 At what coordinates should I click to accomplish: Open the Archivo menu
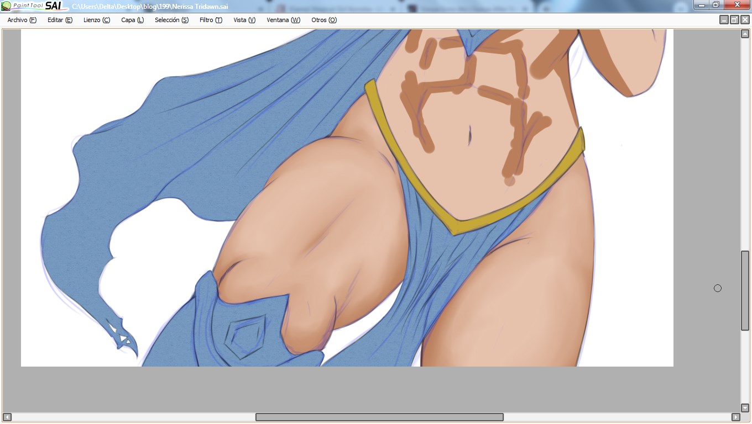(22, 20)
